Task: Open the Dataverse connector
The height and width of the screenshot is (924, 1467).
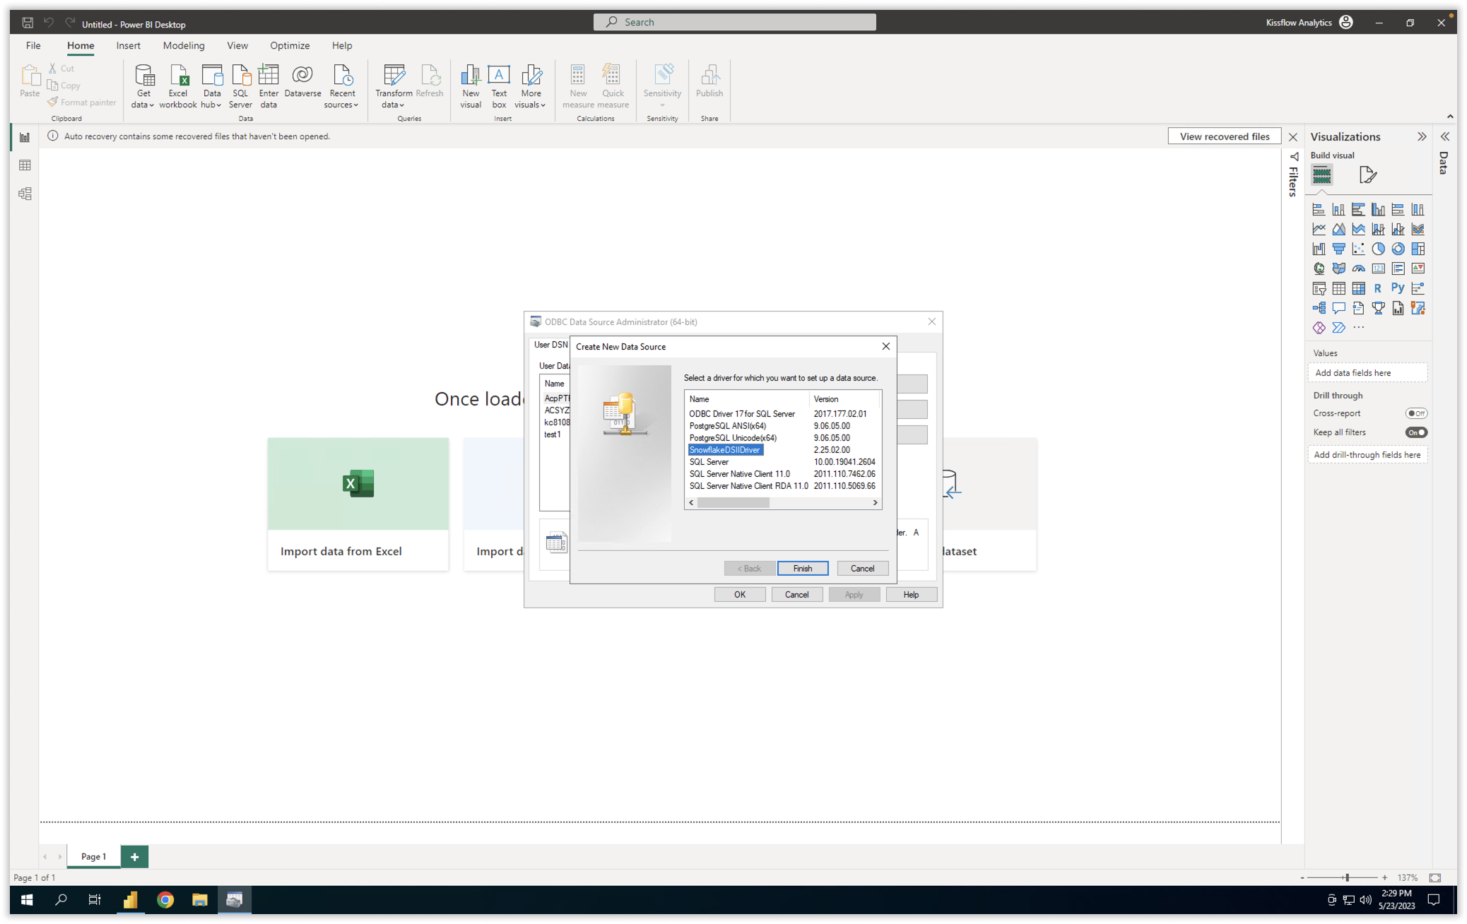Action: (x=302, y=81)
